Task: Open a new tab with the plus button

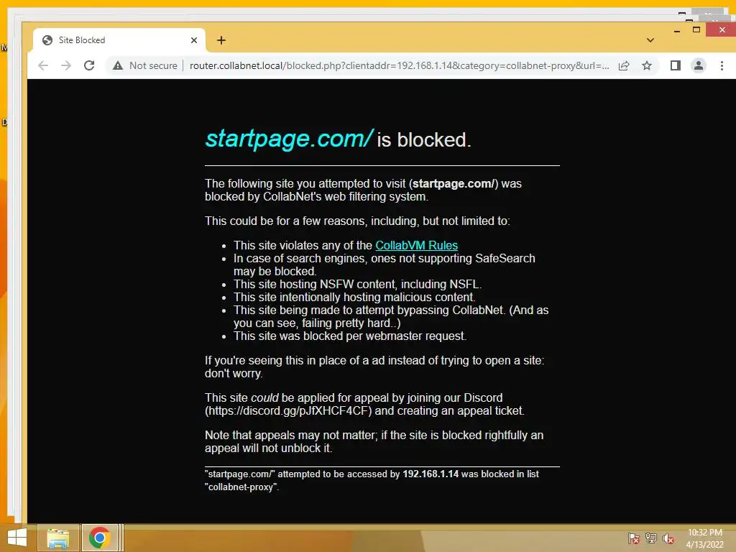Action: (221, 40)
